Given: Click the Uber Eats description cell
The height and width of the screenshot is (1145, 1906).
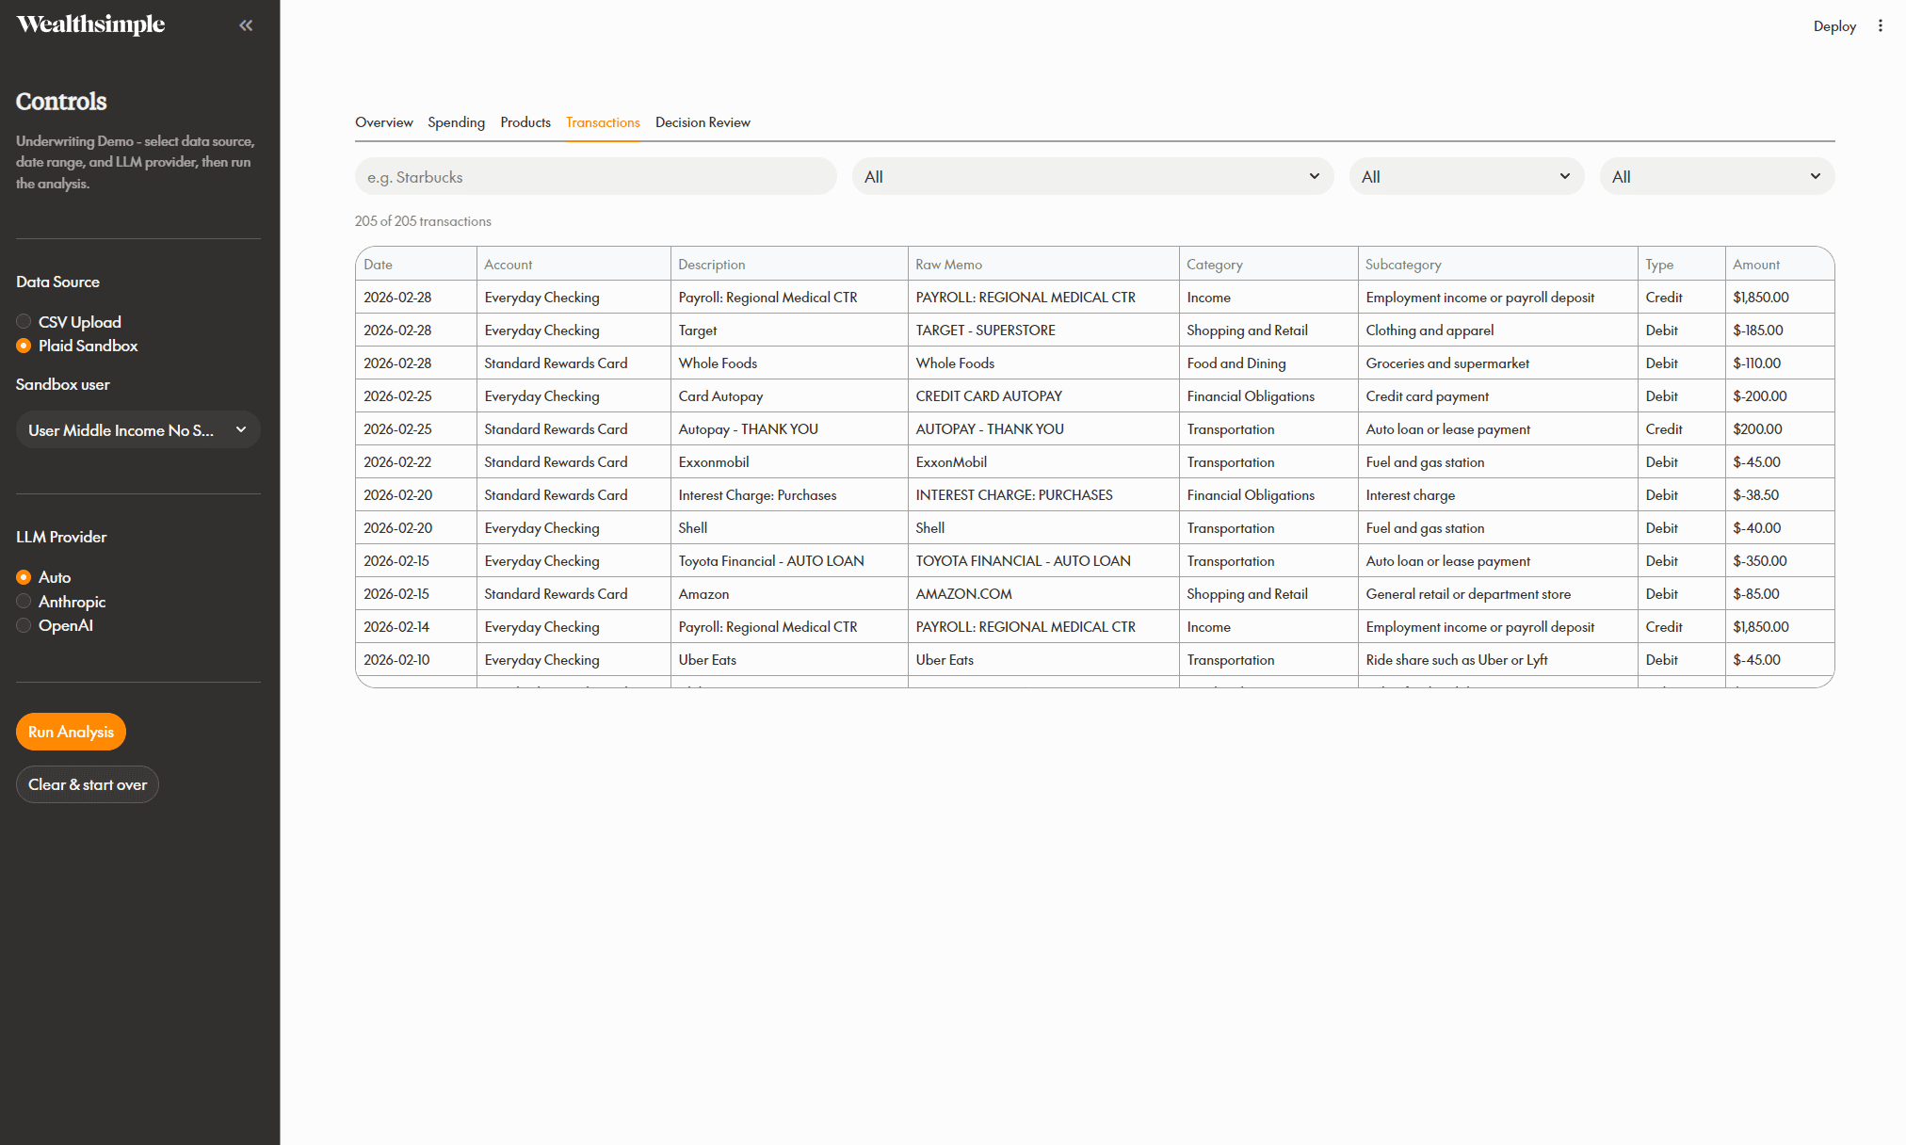Looking at the screenshot, I should (789, 660).
